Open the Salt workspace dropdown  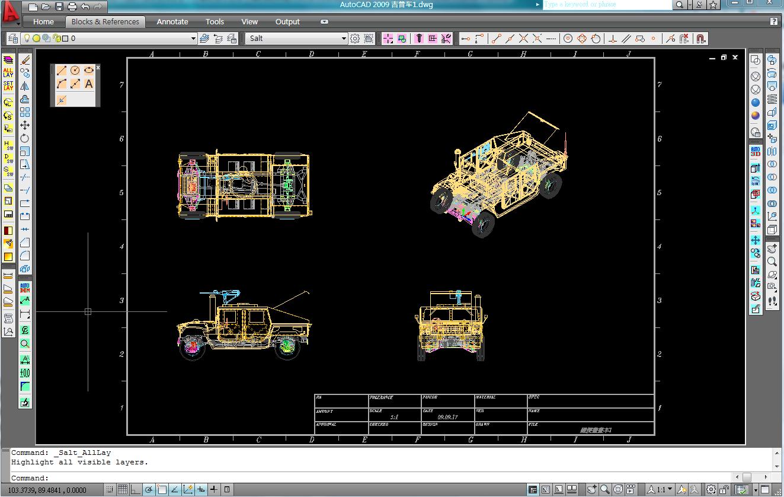point(296,39)
